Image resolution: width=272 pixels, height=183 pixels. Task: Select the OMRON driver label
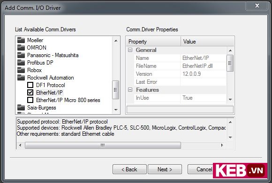[x=37, y=48]
